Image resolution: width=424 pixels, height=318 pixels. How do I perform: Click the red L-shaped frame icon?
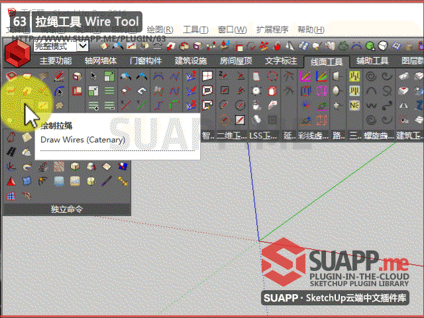click(x=77, y=91)
